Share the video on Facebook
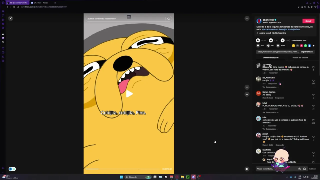The image size is (320, 180). click(x=309, y=46)
